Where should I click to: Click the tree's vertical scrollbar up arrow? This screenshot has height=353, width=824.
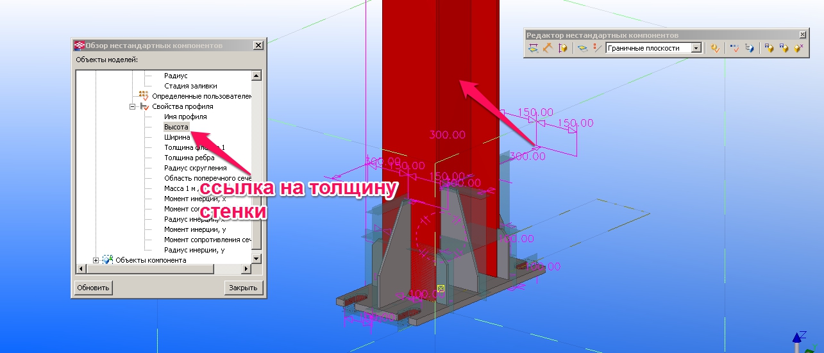pyautogui.click(x=256, y=76)
